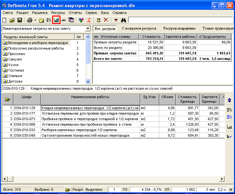
Task: Expand the Лимитированные затраты dropdown
Action: pyautogui.click(x=88, y=29)
